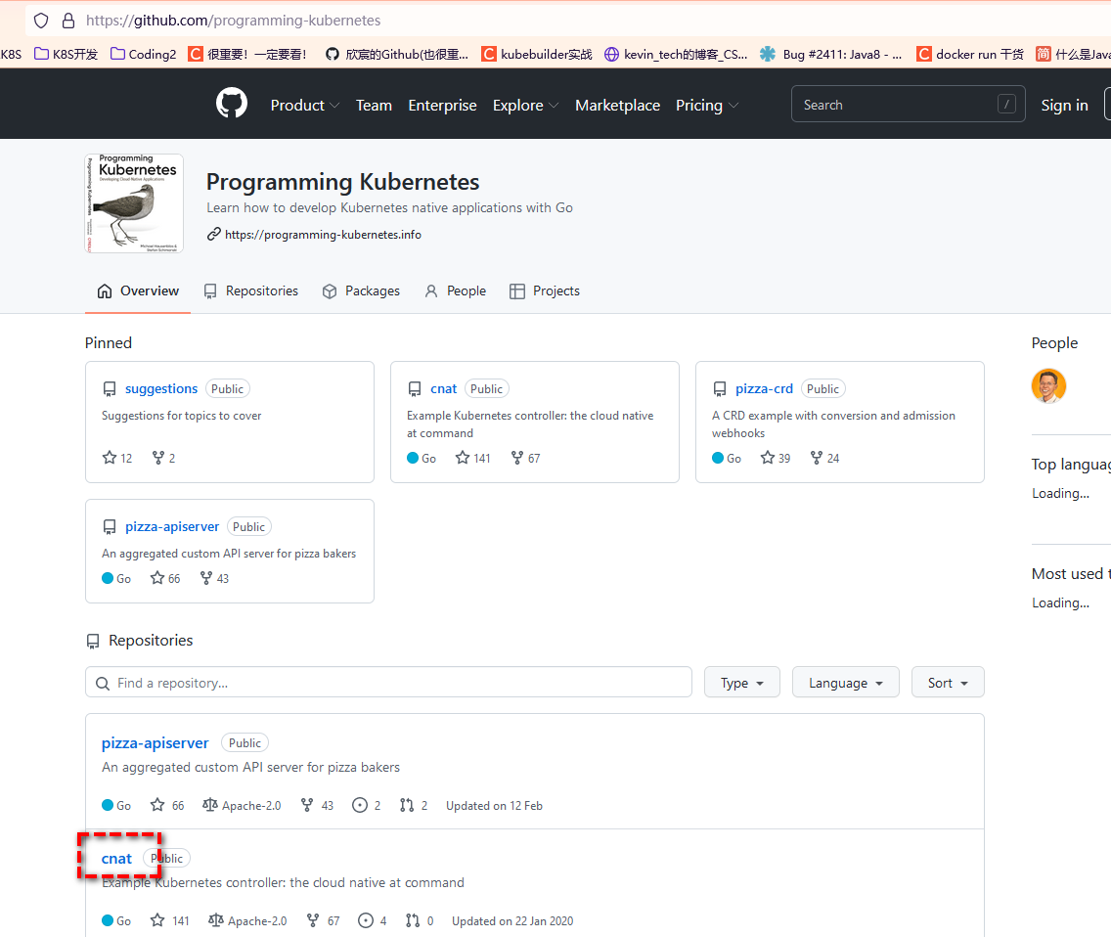Click the member avatar under People
Viewport: 1111px width, 937px height.
tap(1048, 385)
